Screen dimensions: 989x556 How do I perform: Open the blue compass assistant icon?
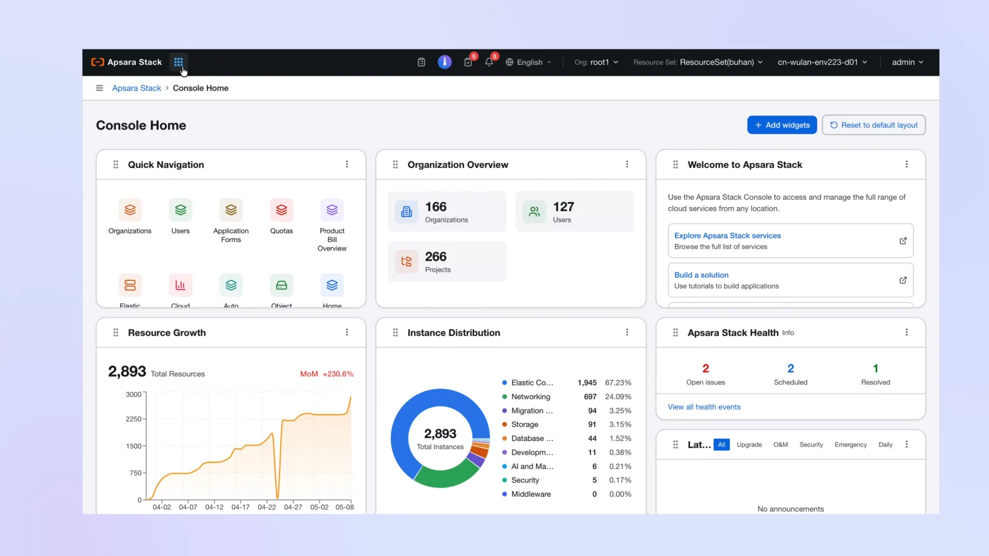point(444,62)
